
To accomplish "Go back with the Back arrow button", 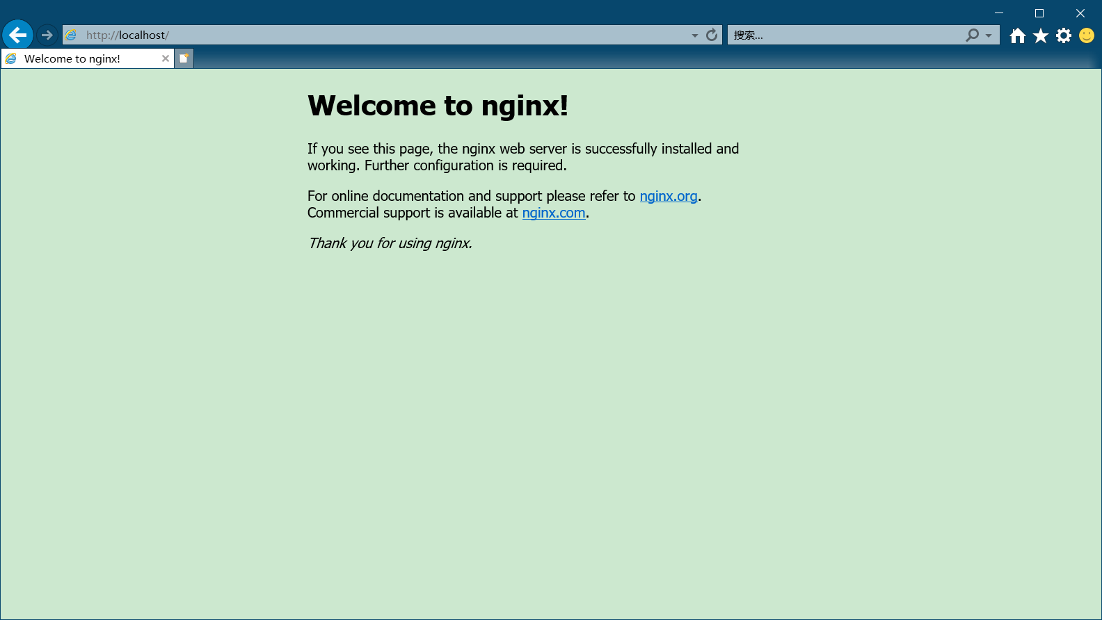I will click(18, 35).
